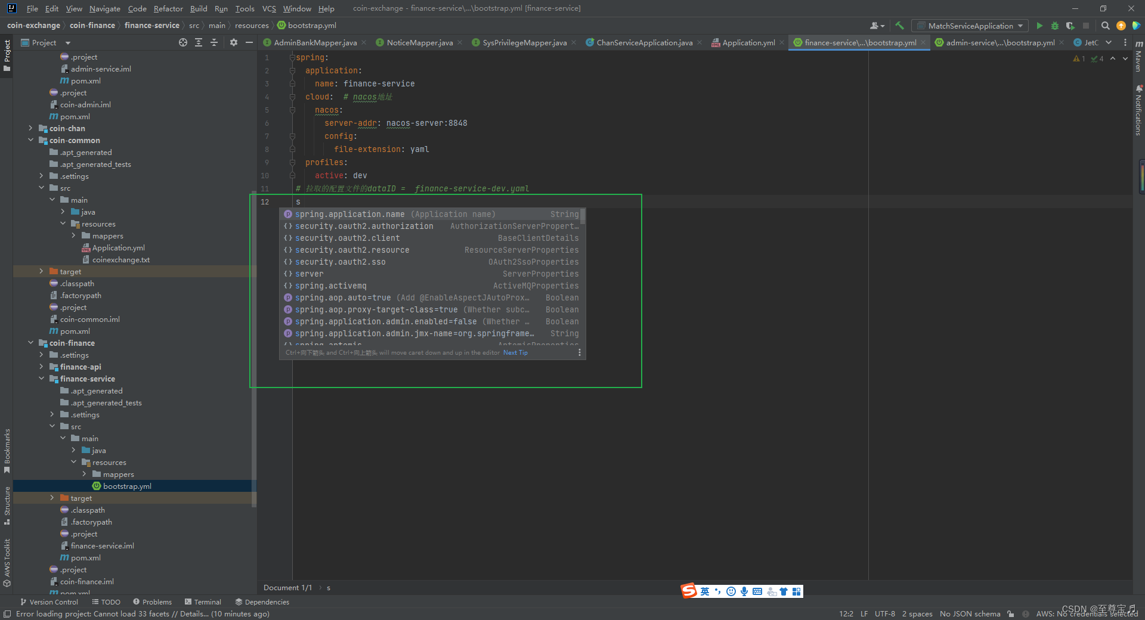Image resolution: width=1145 pixels, height=620 pixels.
Task: Toggle the TODO tool window
Action: [106, 602]
